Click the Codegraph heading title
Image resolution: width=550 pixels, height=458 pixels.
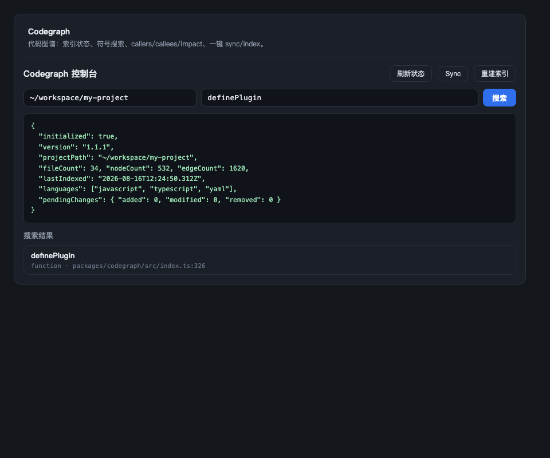[49, 31]
